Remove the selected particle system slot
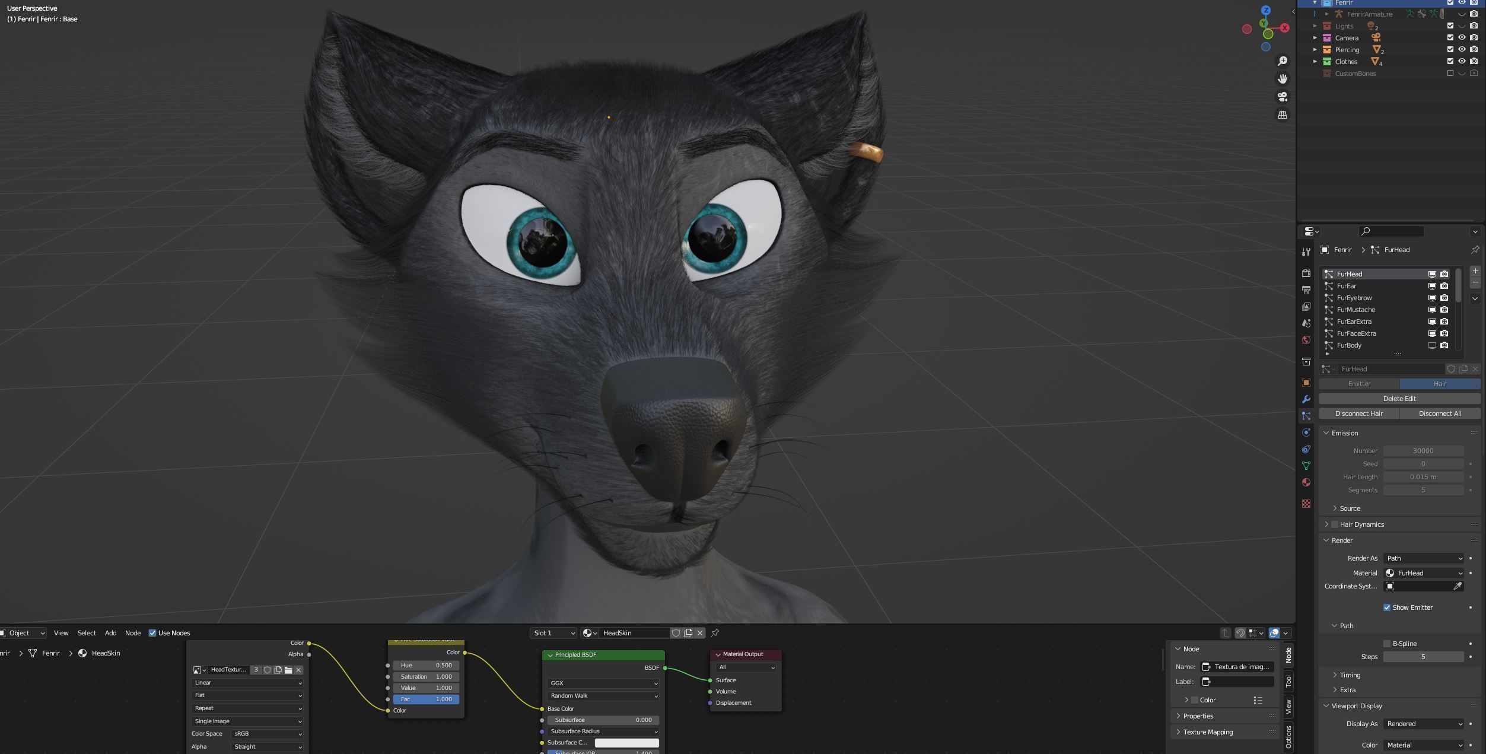Screen dimensions: 1486x754 tap(1475, 283)
